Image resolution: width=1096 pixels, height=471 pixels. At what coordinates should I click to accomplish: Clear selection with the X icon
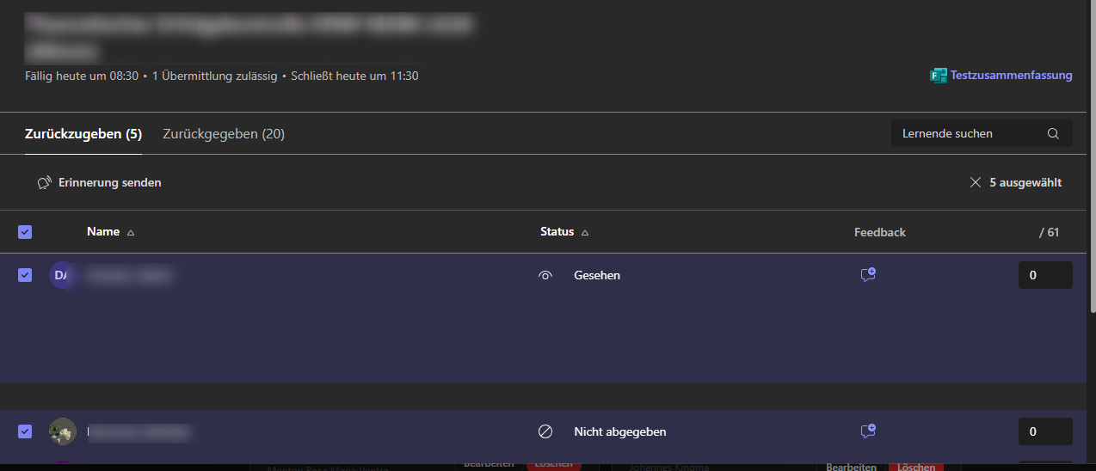tap(976, 183)
